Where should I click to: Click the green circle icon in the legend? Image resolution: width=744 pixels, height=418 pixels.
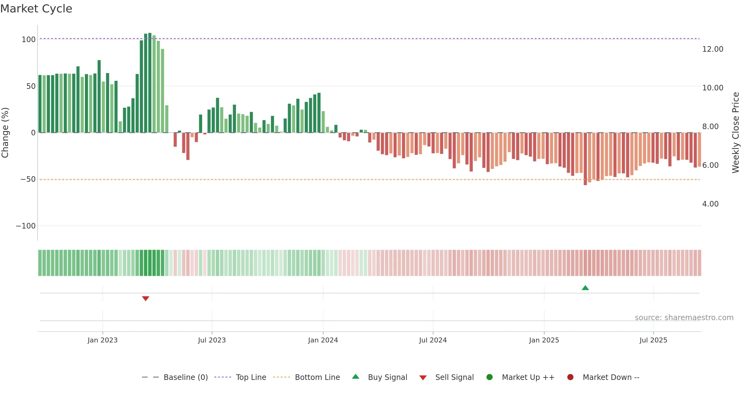point(490,377)
